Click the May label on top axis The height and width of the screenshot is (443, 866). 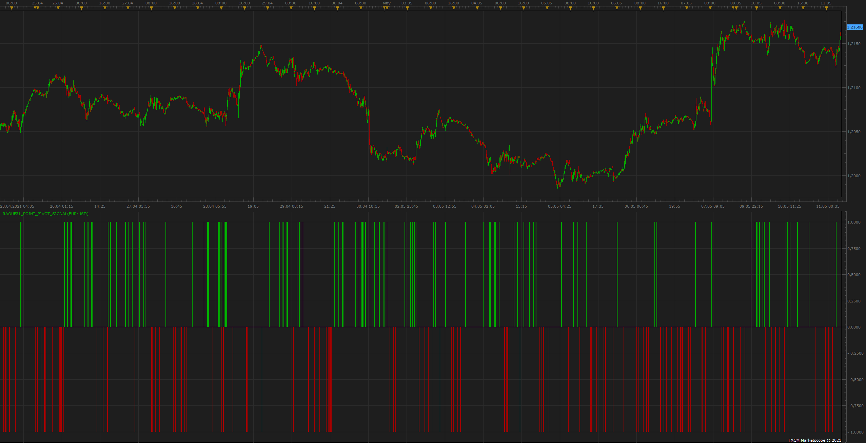click(387, 3)
